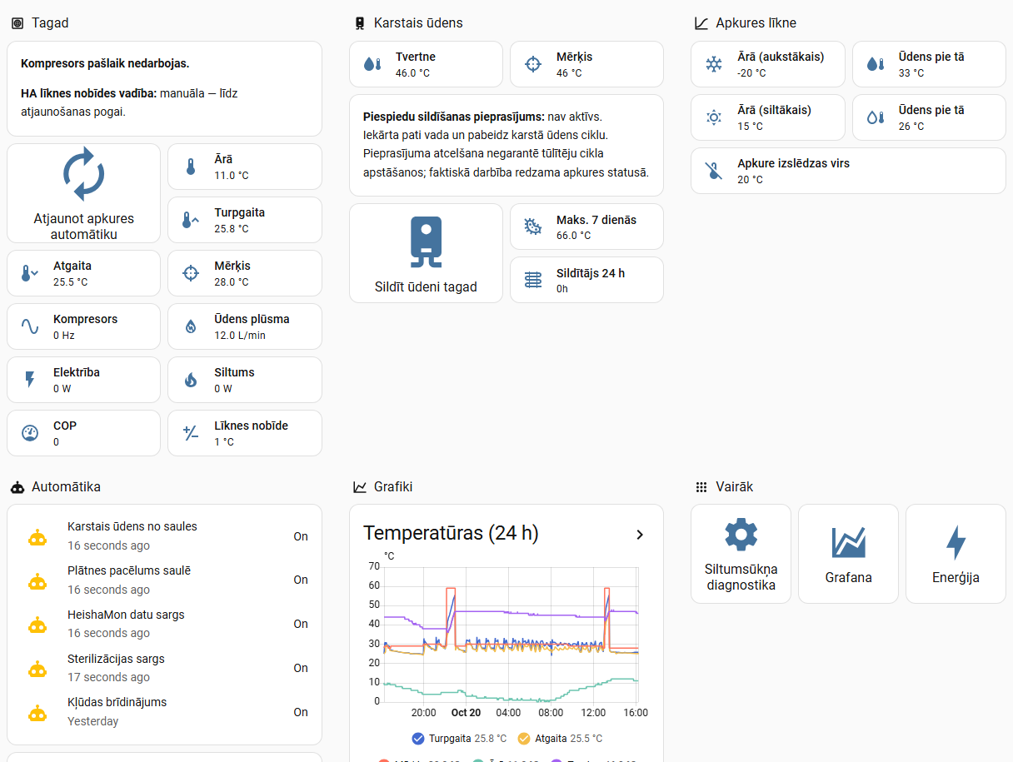Open the Grafana tile
1013x762 pixels.
point(848,554)
